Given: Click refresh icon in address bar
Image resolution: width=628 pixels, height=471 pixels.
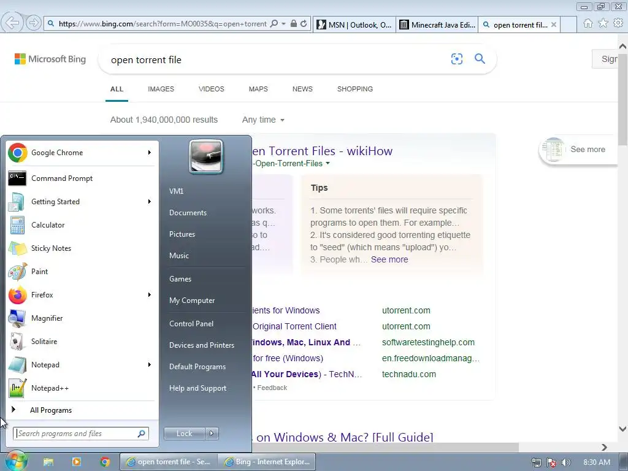Looking at the screenshot, I should [x=304, y=24].
